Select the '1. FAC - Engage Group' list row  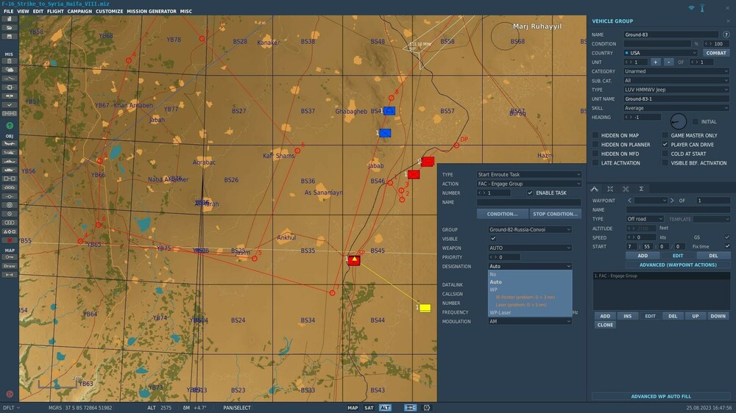662,276
